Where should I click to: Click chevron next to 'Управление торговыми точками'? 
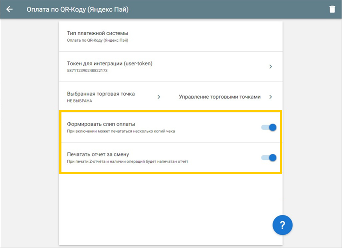coord(271,97)
